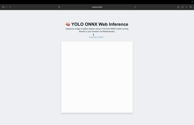
Task: Open the sidebar options dropdown arrow
Action: [6, 7]
